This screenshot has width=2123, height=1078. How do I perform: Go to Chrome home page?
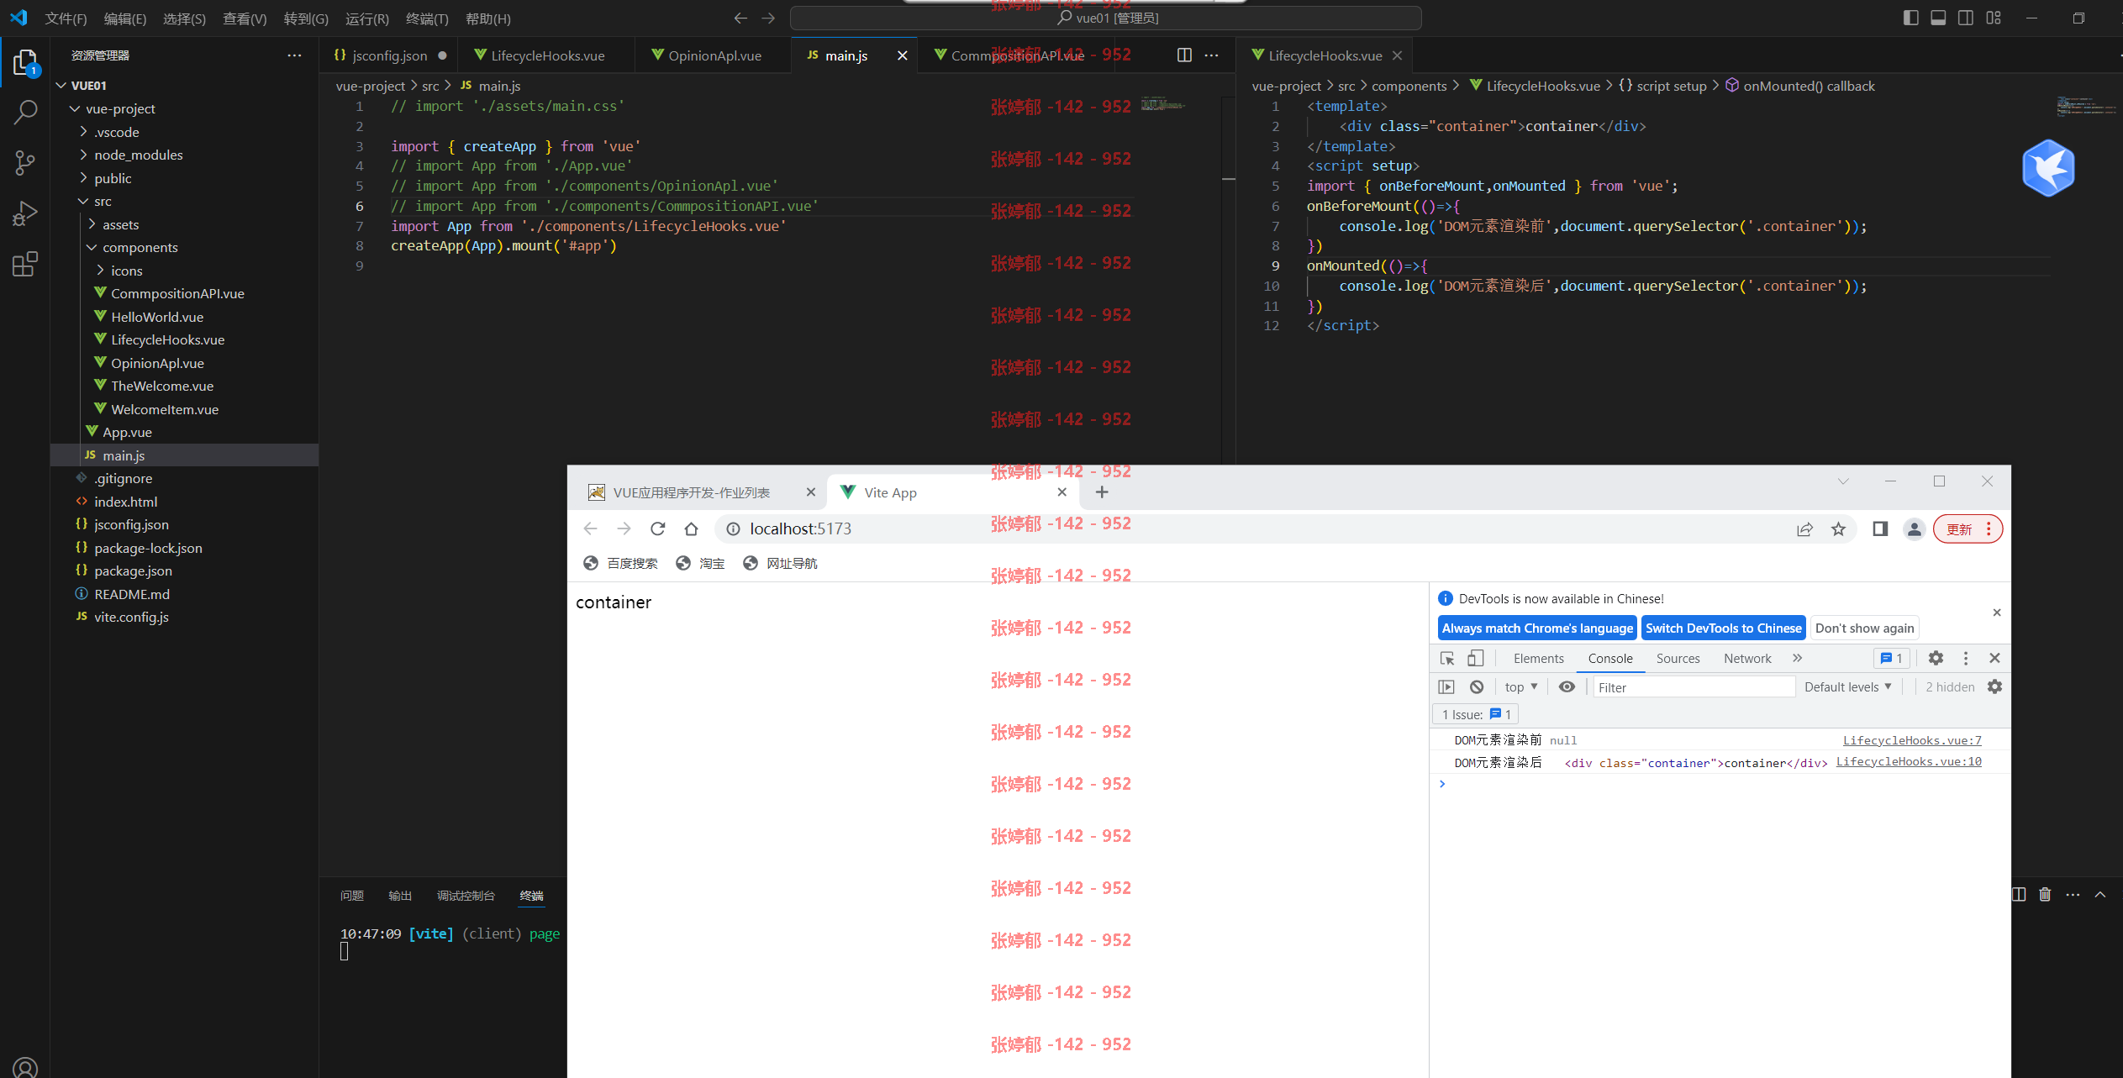[x=691, y=528]
